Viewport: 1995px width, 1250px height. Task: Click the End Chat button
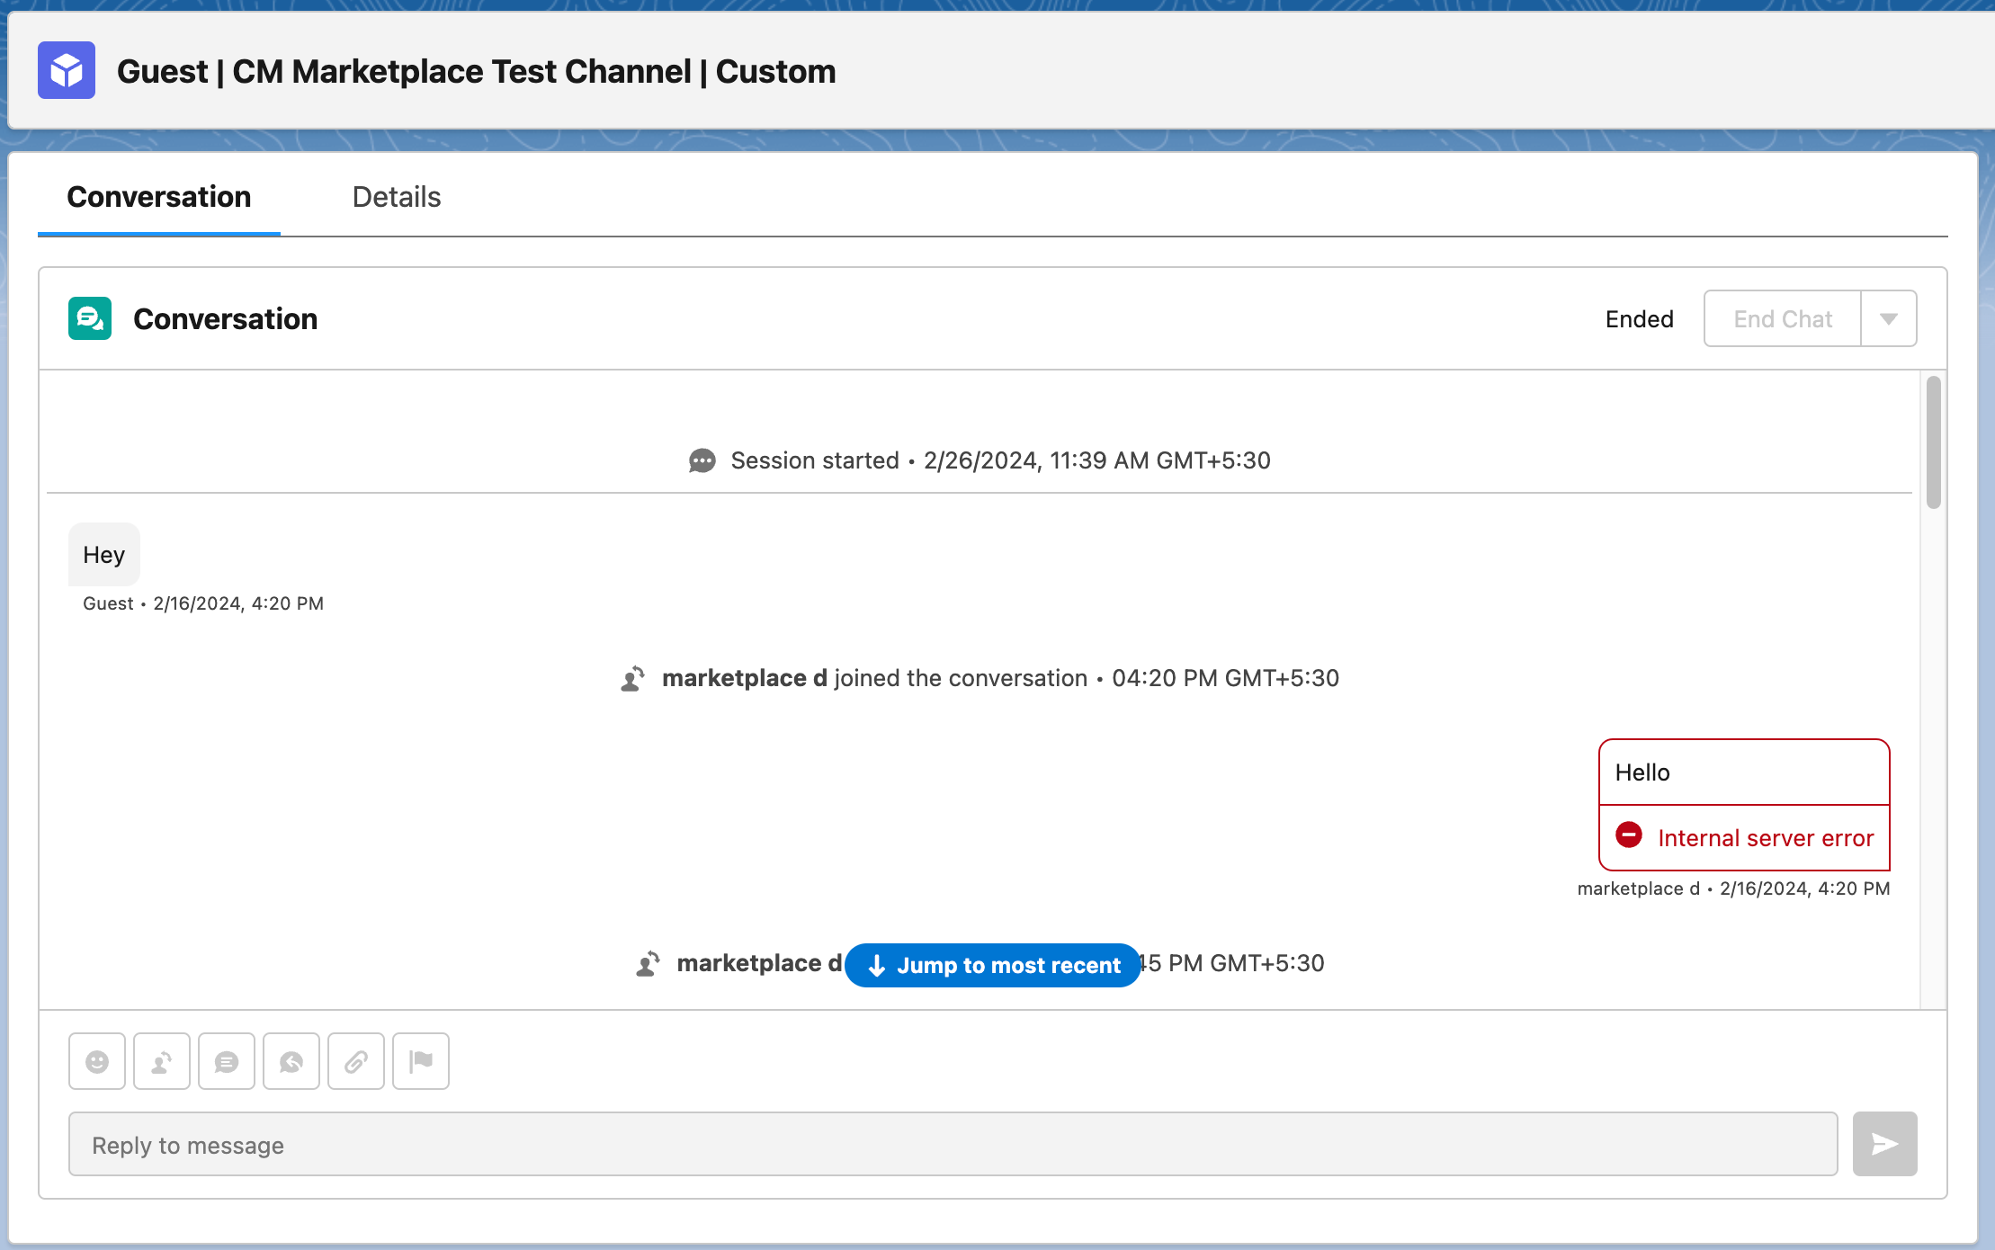pos(1783,318)
